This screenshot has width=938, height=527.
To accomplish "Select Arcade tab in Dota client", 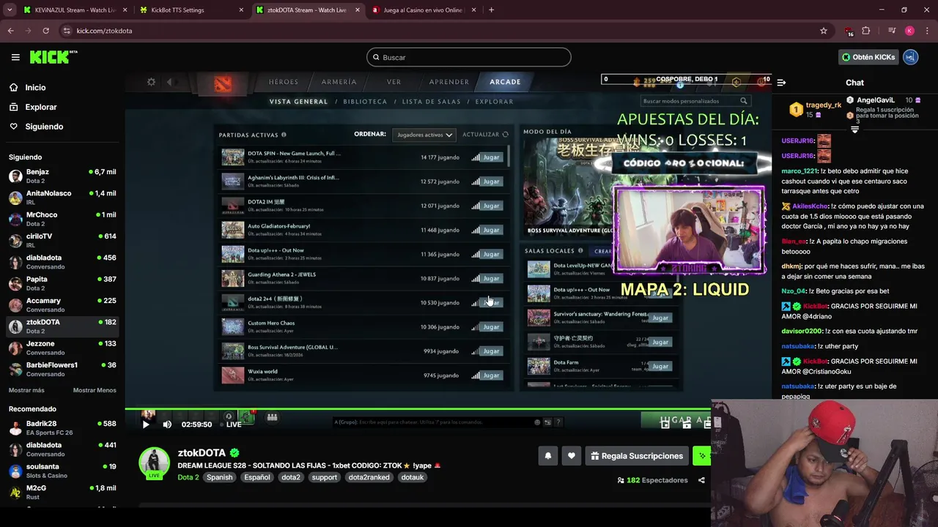I will [505, 82].
